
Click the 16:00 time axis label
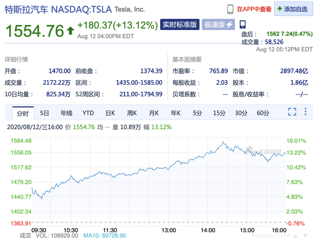click(x=279, y=230)
